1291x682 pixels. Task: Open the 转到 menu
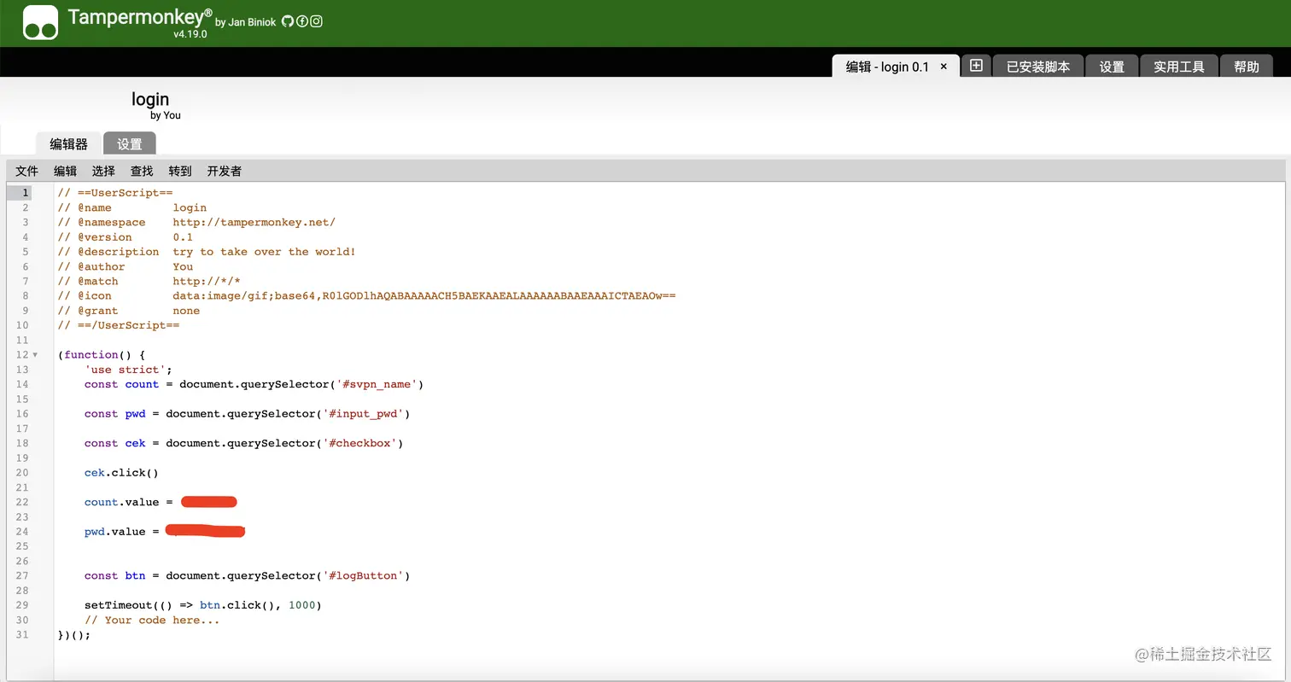coord(180,171)
